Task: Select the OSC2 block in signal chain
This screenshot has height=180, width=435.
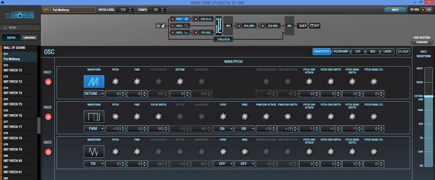Action: pos(182,26)
